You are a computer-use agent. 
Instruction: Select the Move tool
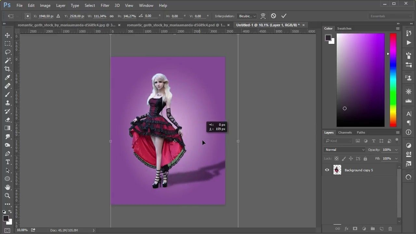pyautogui.click(x=7, y=35)
